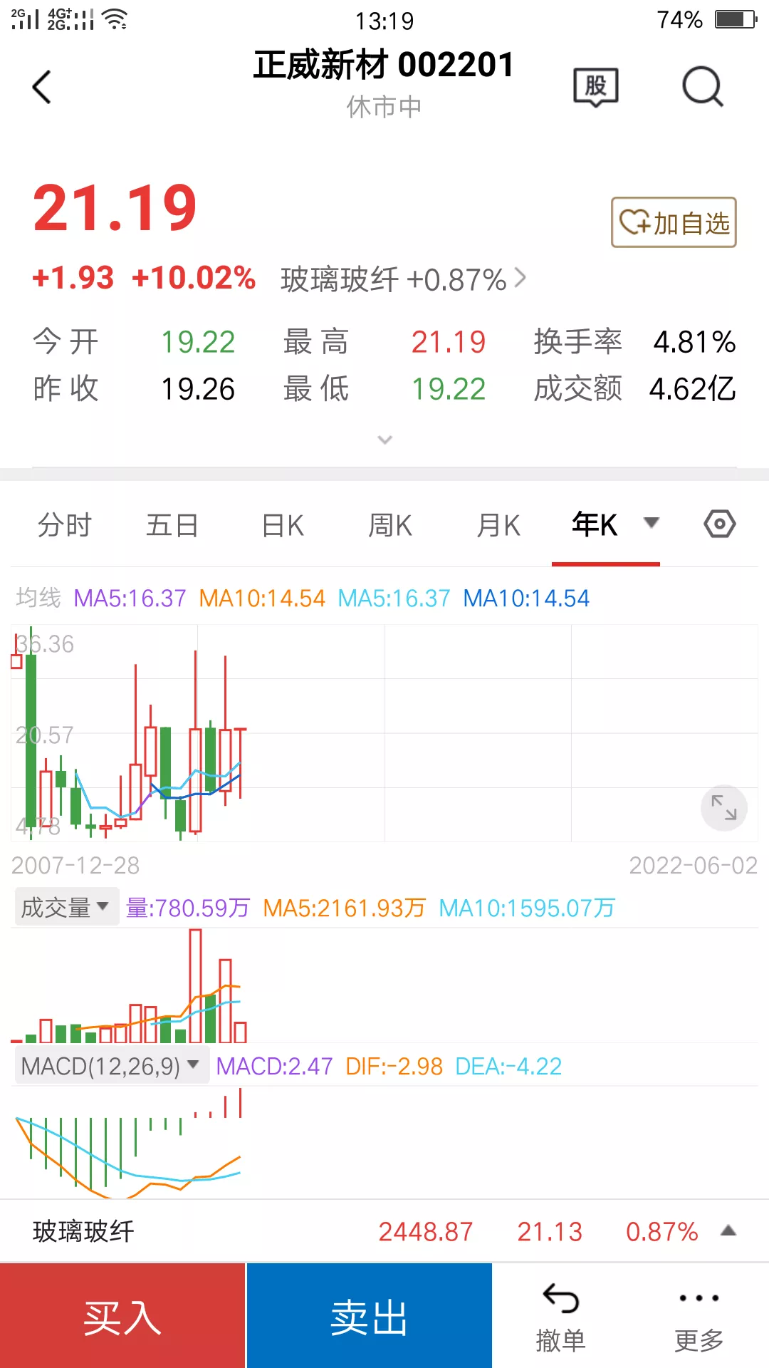Screen dimensions: 769x1368
Task: Switch to 分时 chart tab
Action: coord(65,525)
